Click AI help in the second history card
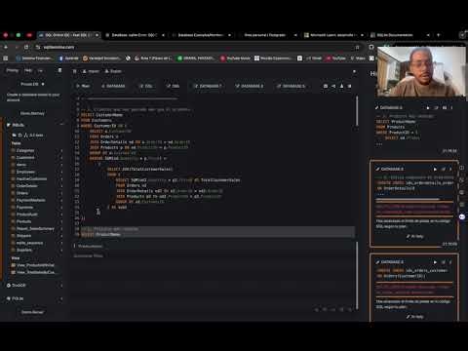Viewport: 468px width, 351px height. 415,236
